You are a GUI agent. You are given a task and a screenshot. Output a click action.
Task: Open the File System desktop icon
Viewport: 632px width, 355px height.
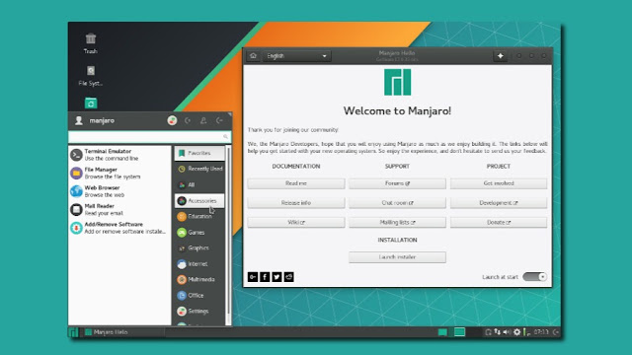[x=91, y=76]
